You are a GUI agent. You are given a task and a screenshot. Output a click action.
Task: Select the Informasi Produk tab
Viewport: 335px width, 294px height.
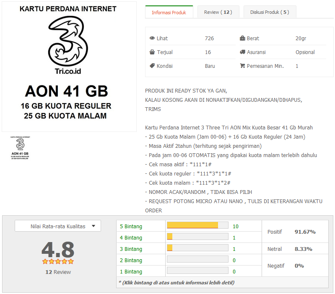click(169, 12)
